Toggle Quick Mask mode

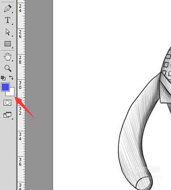(8, 102)
